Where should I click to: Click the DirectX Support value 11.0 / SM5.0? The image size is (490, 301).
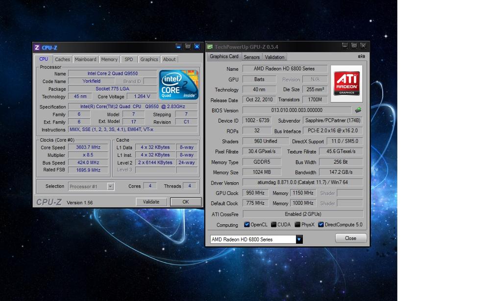[344, 141]
